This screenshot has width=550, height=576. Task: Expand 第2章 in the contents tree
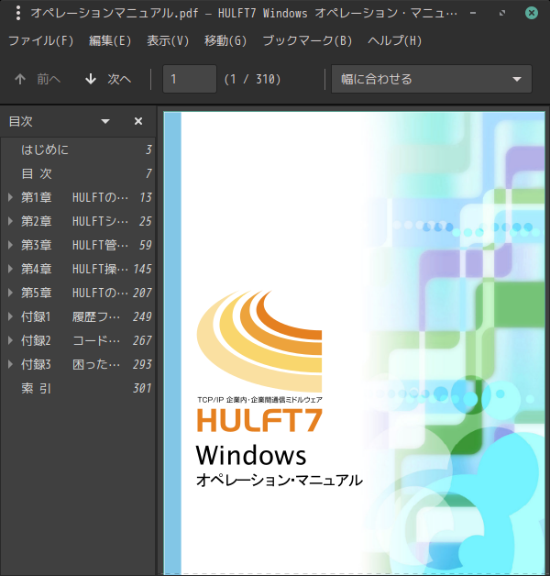[11, 221]
